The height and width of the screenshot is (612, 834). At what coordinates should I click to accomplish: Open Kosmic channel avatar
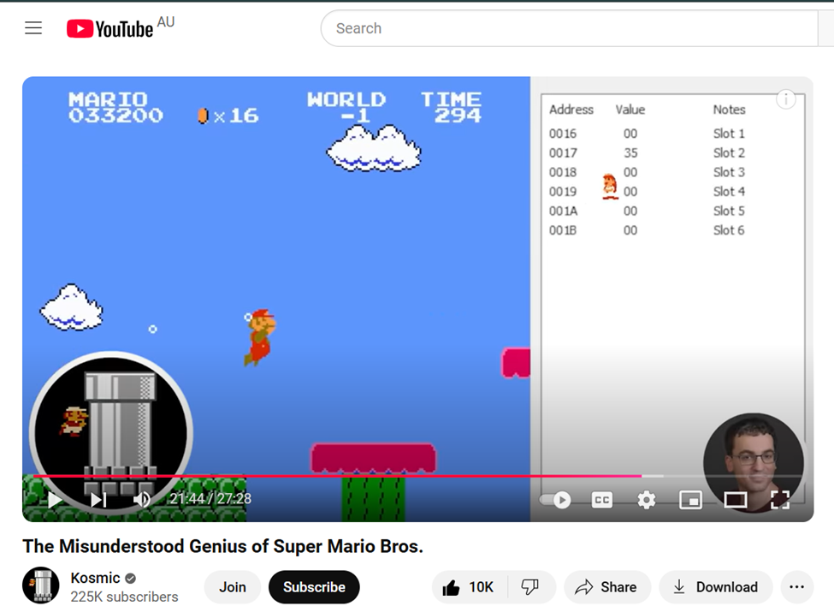pyautogui.click(x=41, y=585)
